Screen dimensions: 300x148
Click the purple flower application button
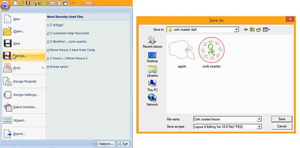click(x=5, y=5)
